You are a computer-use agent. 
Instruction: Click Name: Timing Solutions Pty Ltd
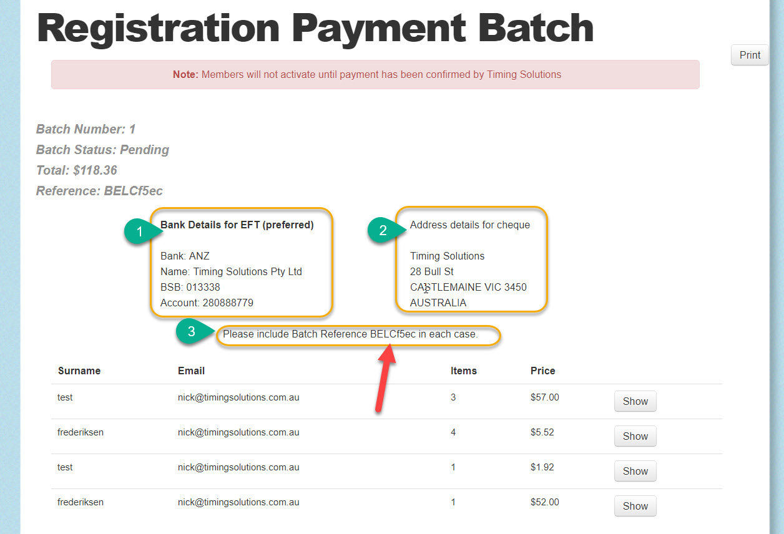[x=231, y=271]
